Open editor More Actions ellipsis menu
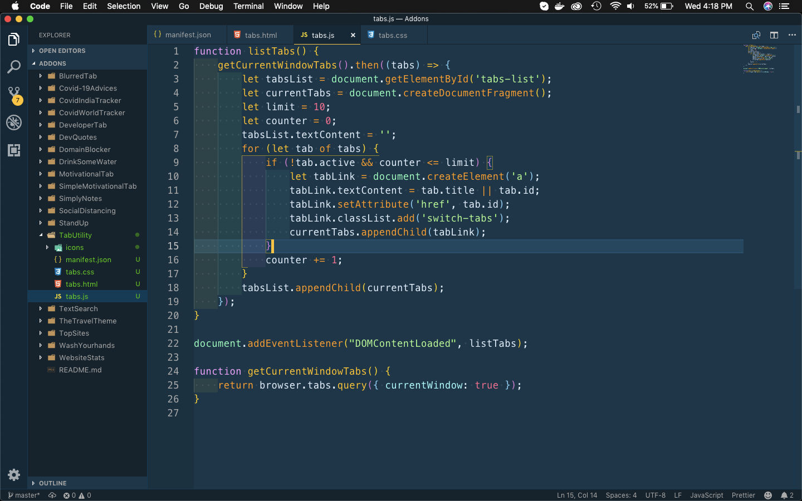Image resolution: width=802 pixels, height=501 pixels. tap(792, 35)
